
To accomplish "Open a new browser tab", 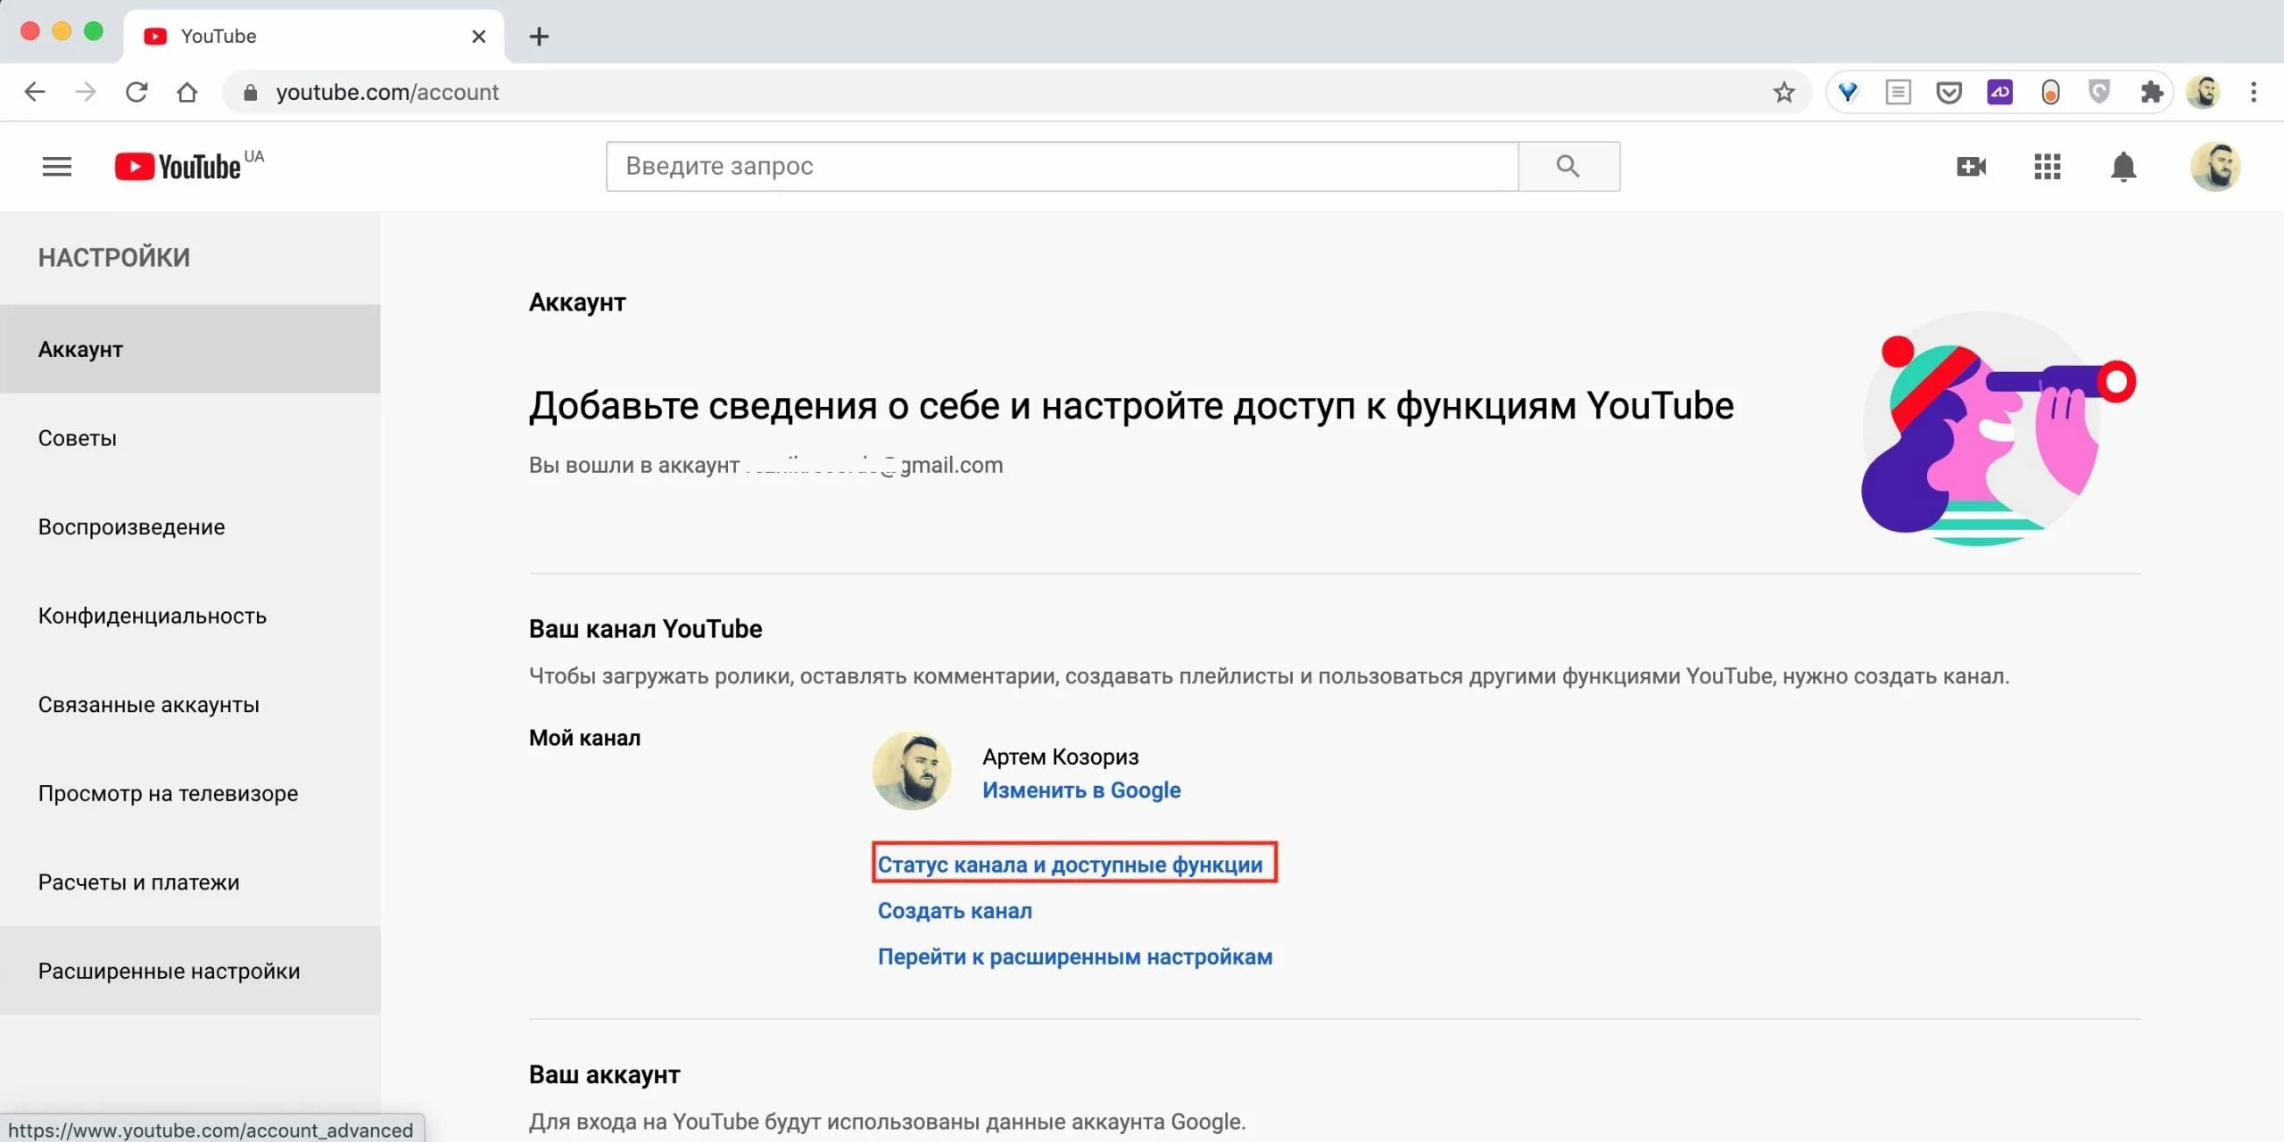I will (539, 37).
